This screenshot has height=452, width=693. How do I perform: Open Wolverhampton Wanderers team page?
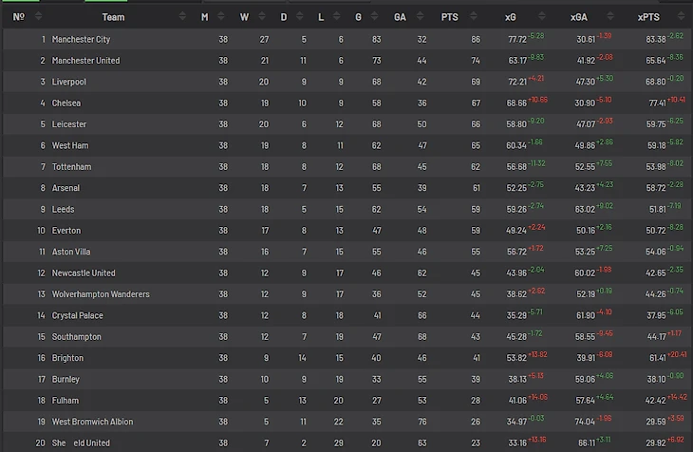(101, 294)
